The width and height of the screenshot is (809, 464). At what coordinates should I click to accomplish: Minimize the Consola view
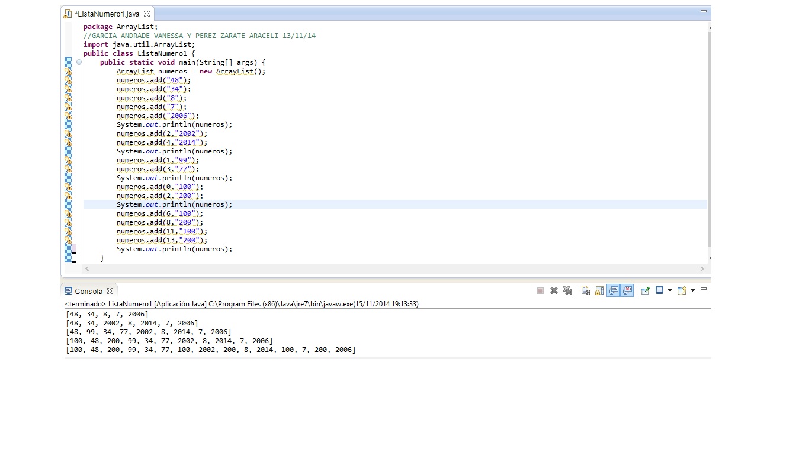click(x=704, y=289)
